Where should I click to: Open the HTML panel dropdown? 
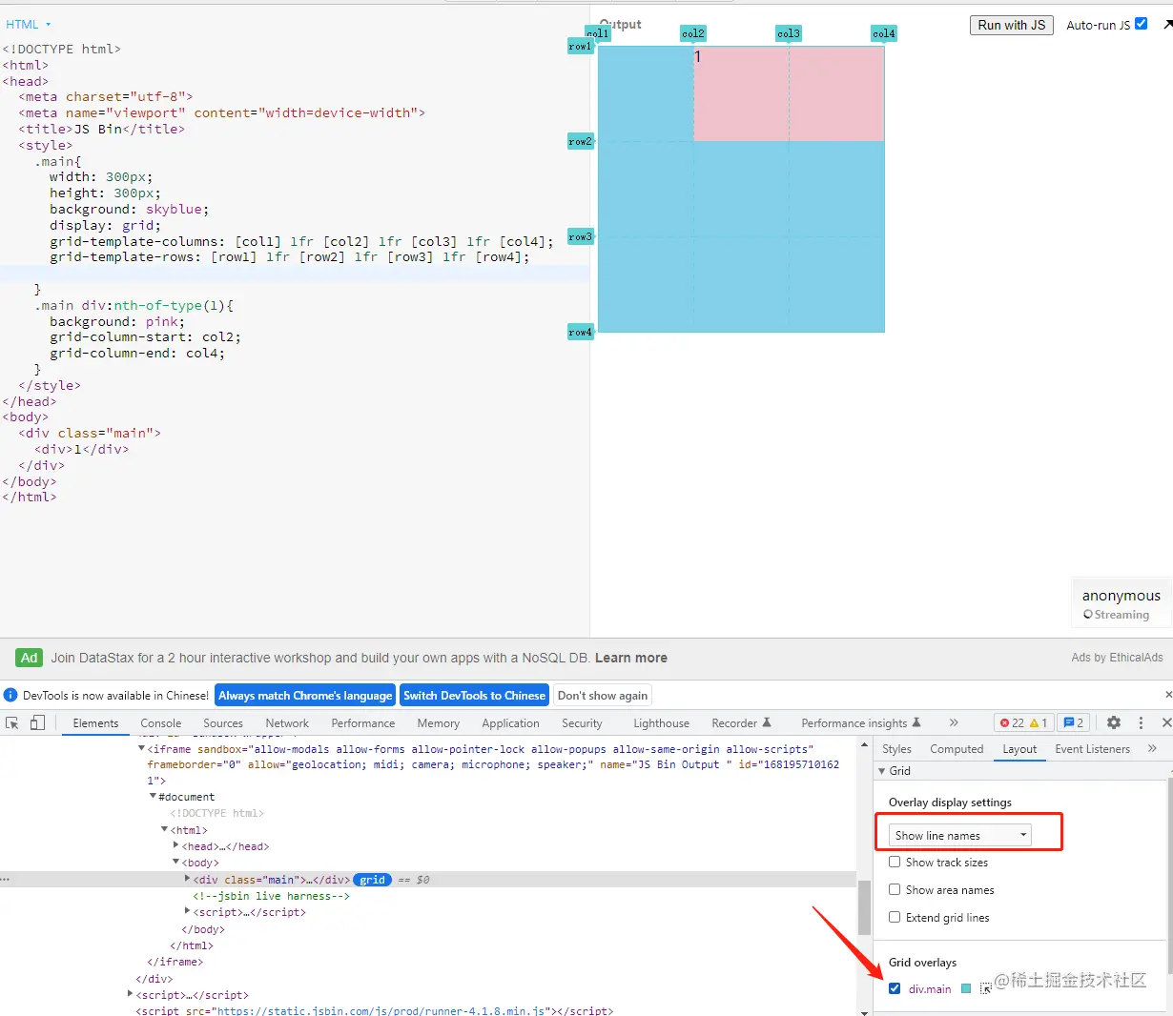click(29, 24)
